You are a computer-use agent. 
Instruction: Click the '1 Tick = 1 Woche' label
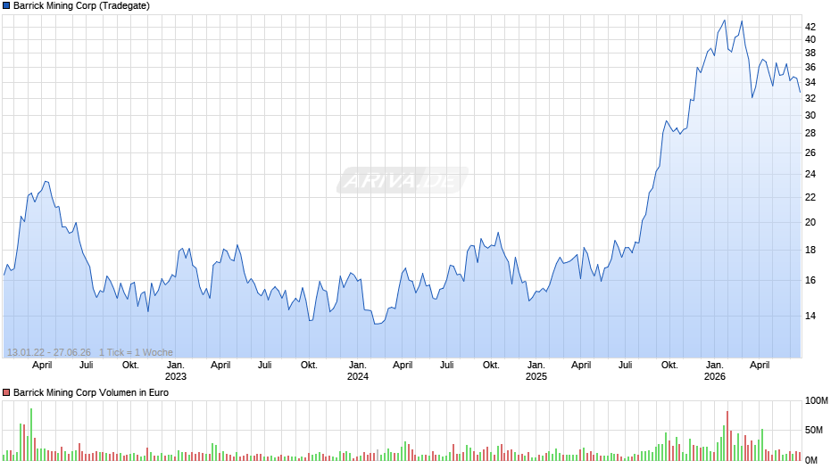click(x=136, y=352)
